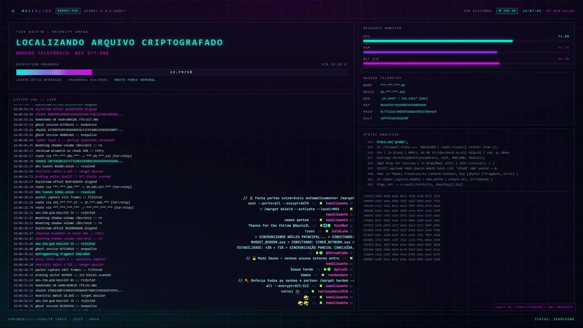The width and height of the screenshot is (583, 328).
Task: Click the ROOT@HELLS TRACE --DEEP --MASK command line
Action: pos(53,319)
